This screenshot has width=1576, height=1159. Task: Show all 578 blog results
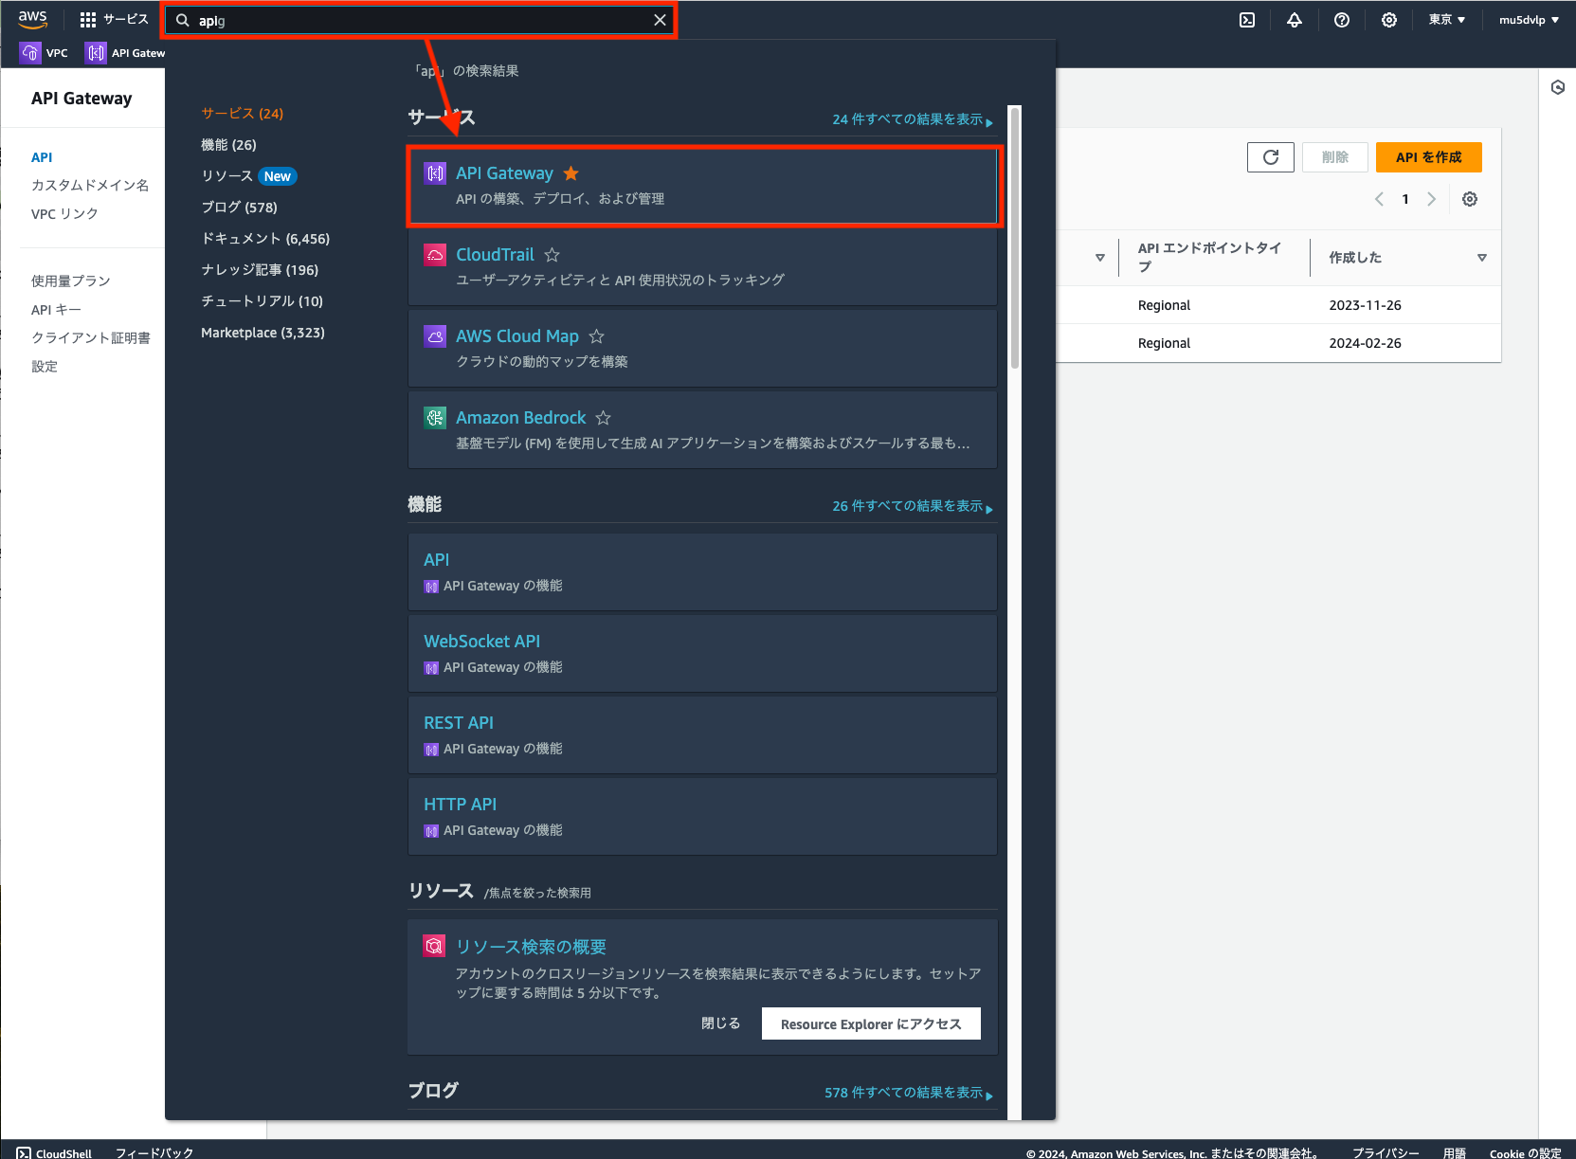(909, 1093)
